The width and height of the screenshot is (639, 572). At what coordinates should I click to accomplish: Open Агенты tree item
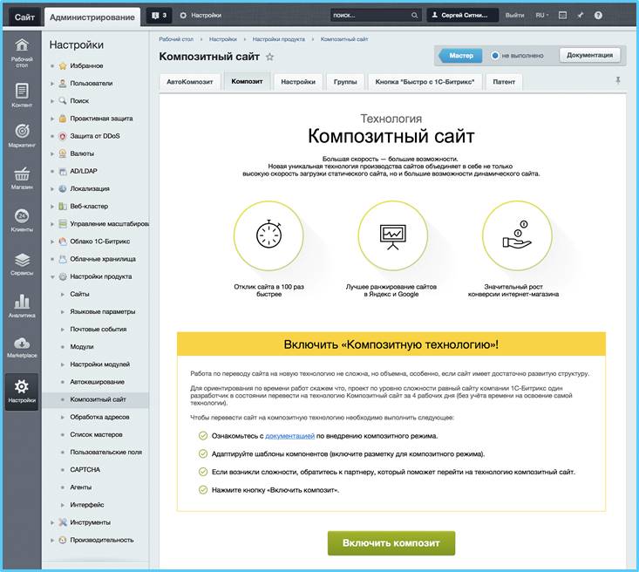tap(81, 487)
